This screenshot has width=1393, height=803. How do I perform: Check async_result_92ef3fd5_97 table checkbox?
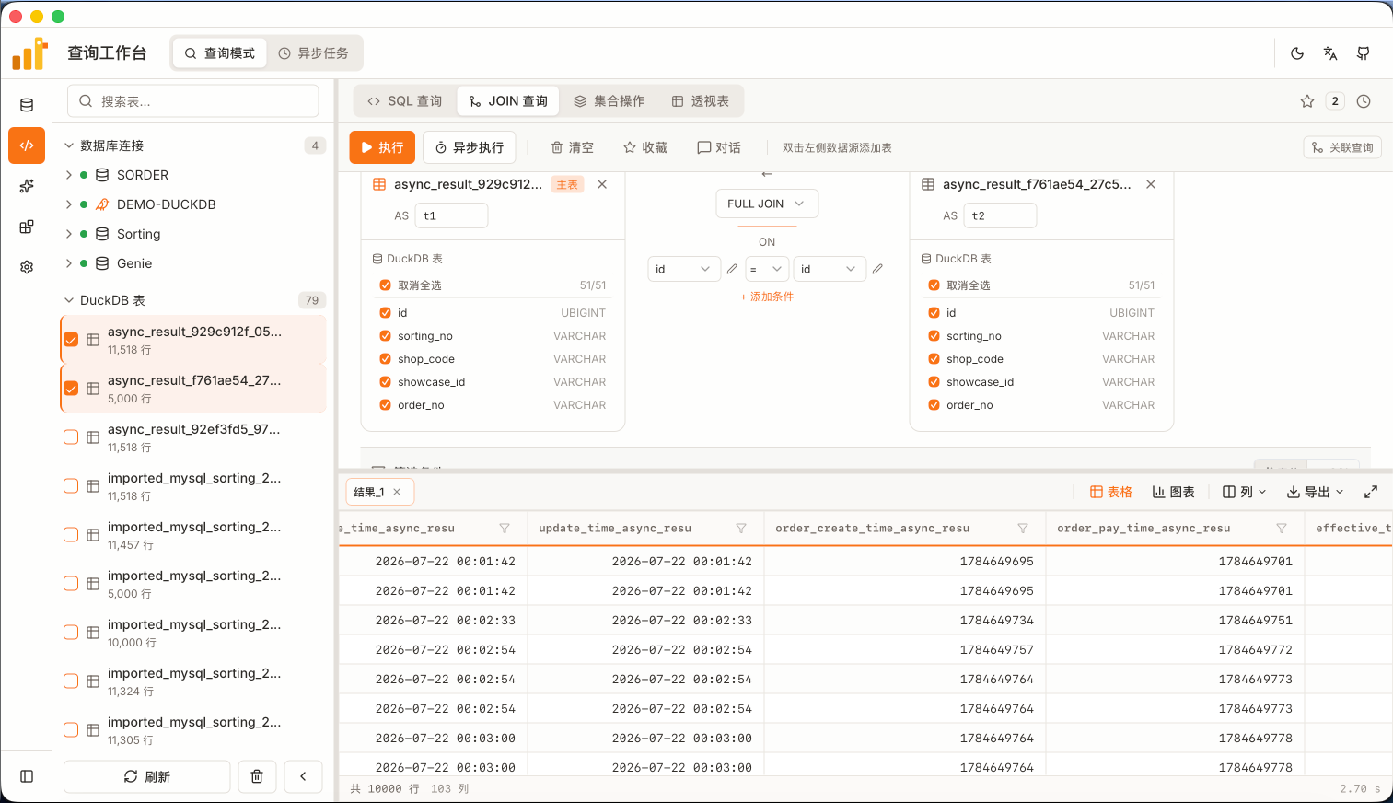pyautogui.click(x=71, y=436)
